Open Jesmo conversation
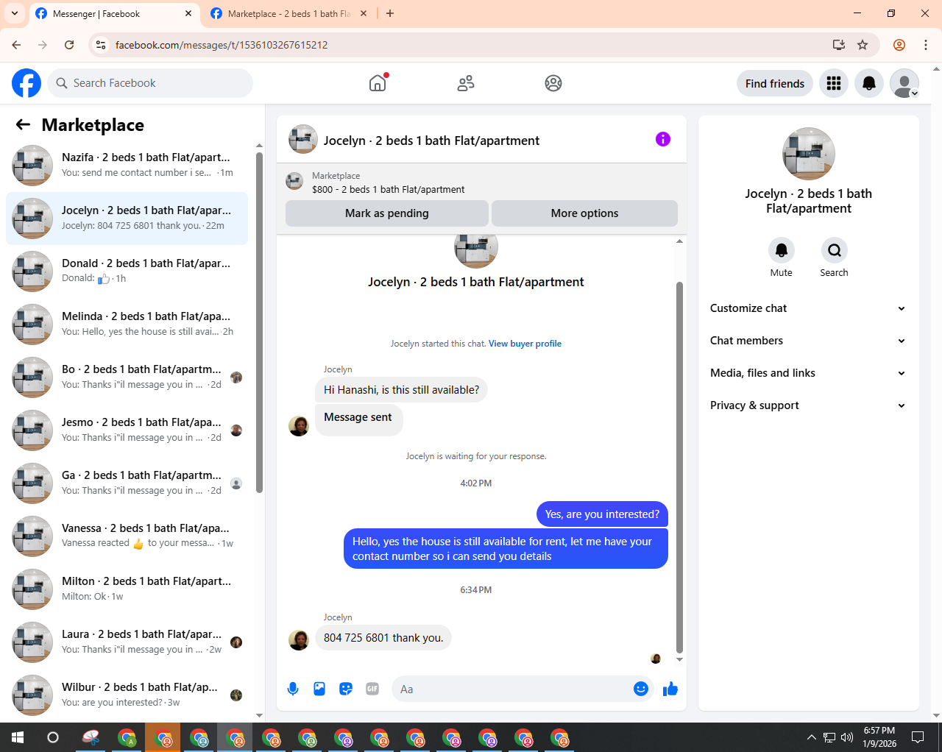Viewport: 942px width, 752px height. (127, 430)
